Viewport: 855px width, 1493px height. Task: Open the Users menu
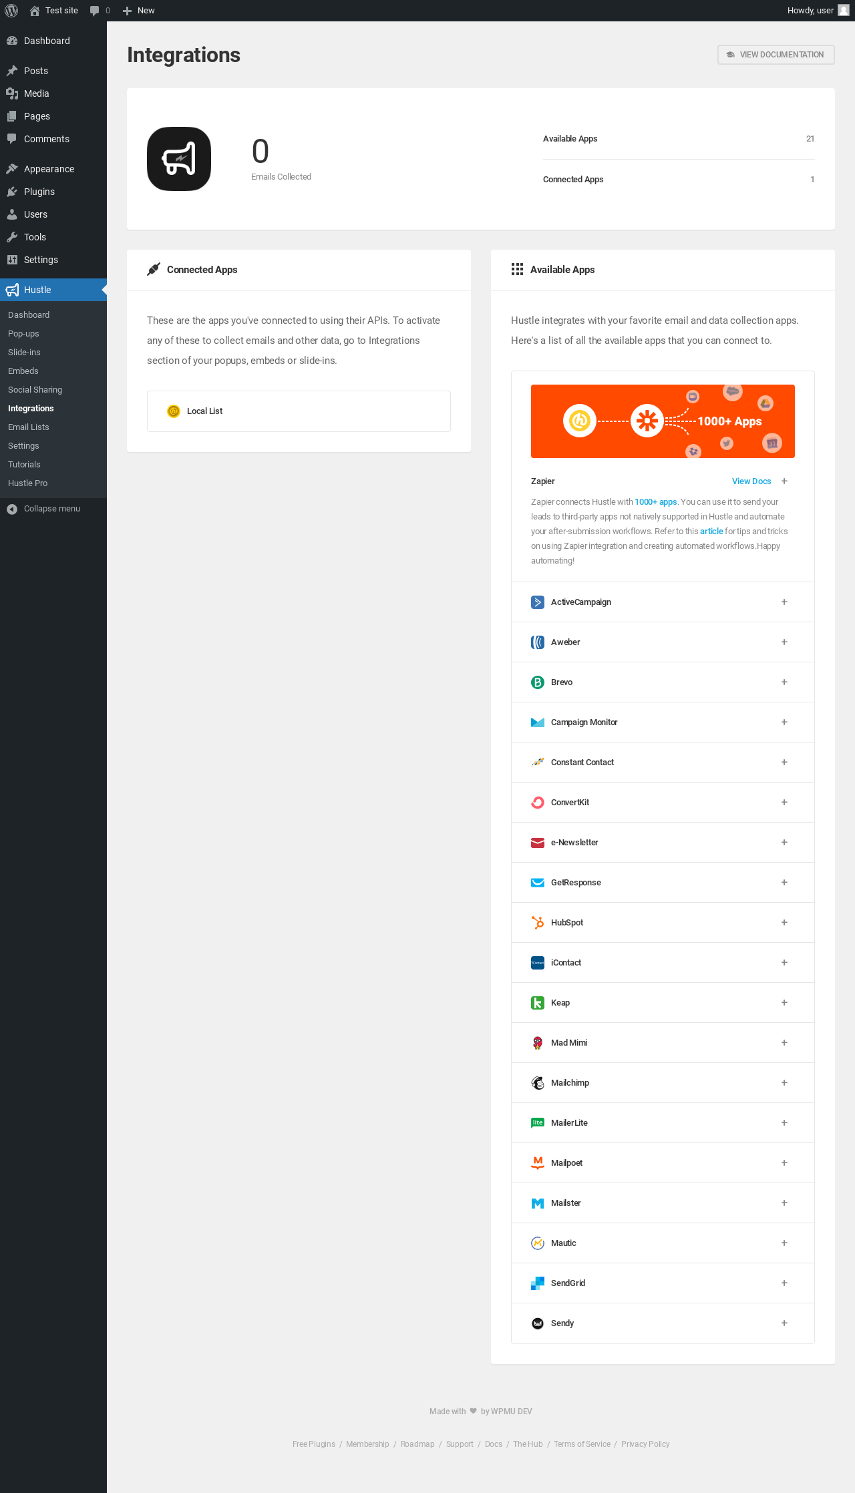coord(53,214)
